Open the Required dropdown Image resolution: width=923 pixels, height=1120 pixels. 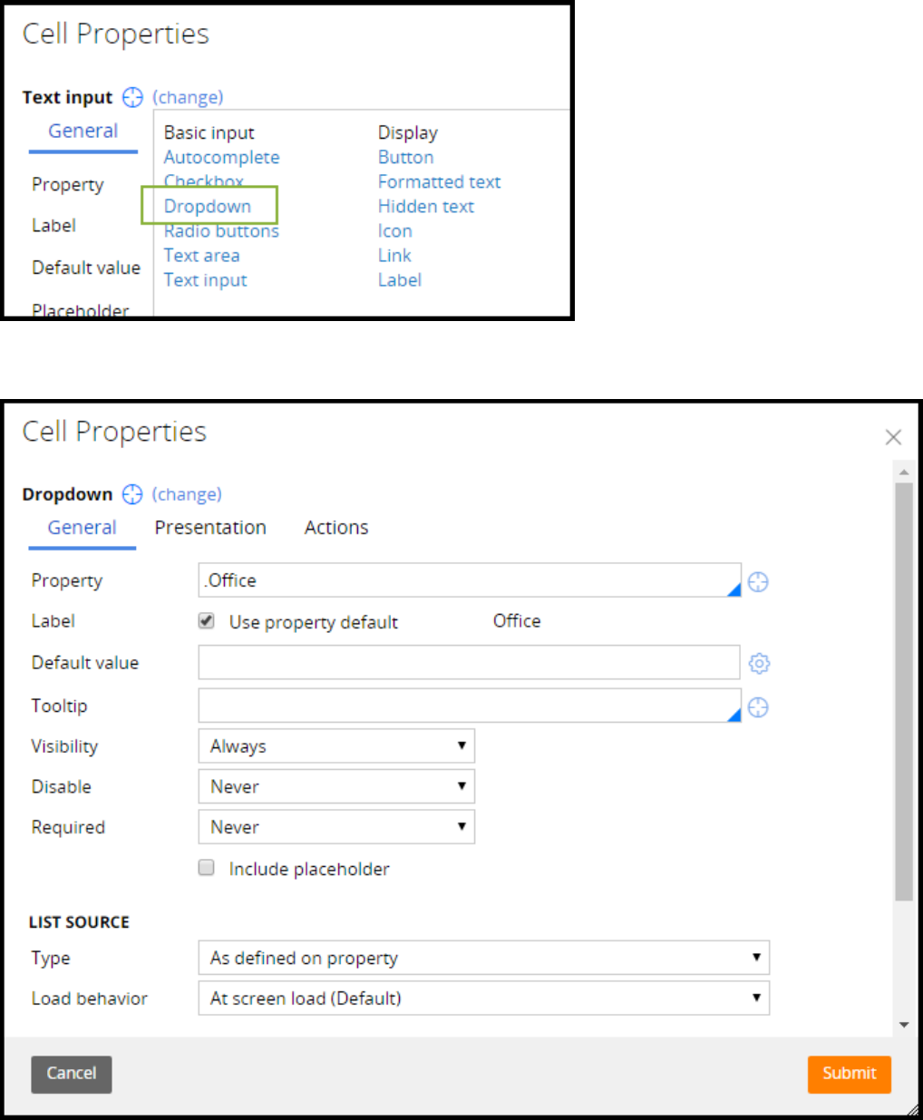336,827
